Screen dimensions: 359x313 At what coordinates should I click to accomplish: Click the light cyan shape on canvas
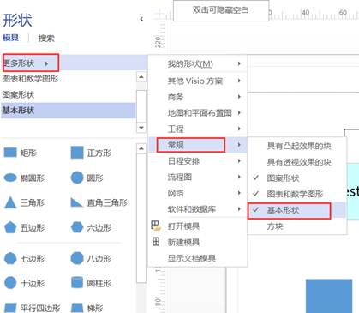pyautogui.click(x=353, y=190)
